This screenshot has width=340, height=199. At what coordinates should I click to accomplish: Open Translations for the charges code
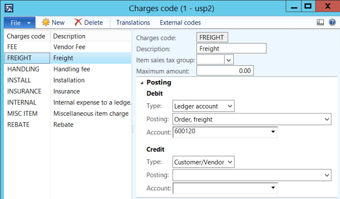[x=133, y=22]
